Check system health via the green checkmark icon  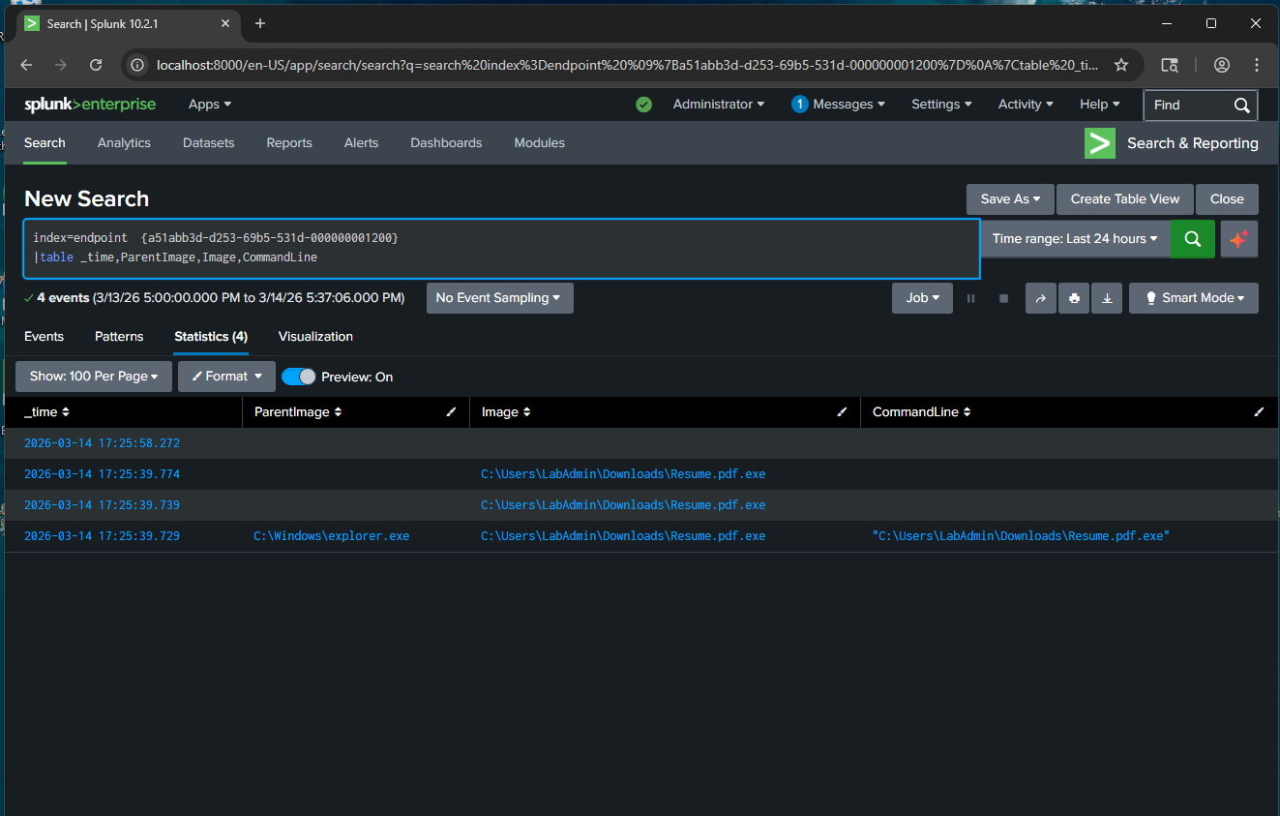(643, 104)
